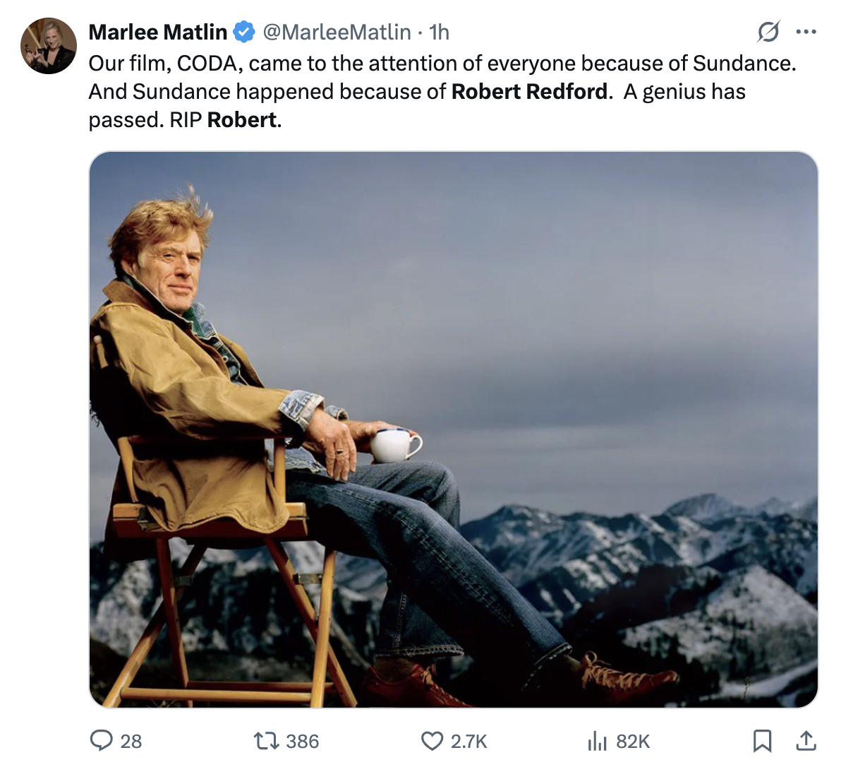Open the @MarleeMatlin handle link
The height and width of the screenshot is (767, 841).
tap(337, 32)
